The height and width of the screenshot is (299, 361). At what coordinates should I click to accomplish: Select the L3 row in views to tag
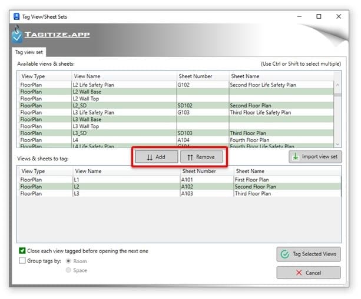[x=180, y=193]
